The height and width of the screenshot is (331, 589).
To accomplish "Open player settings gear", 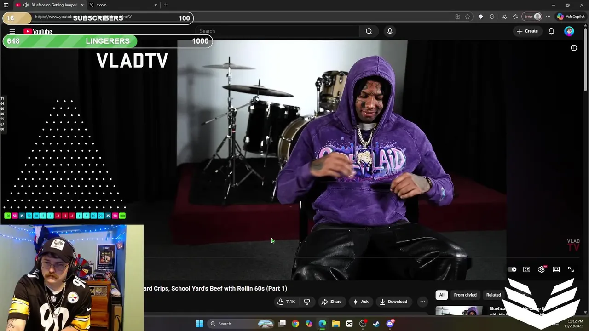I will click(542, 269).
